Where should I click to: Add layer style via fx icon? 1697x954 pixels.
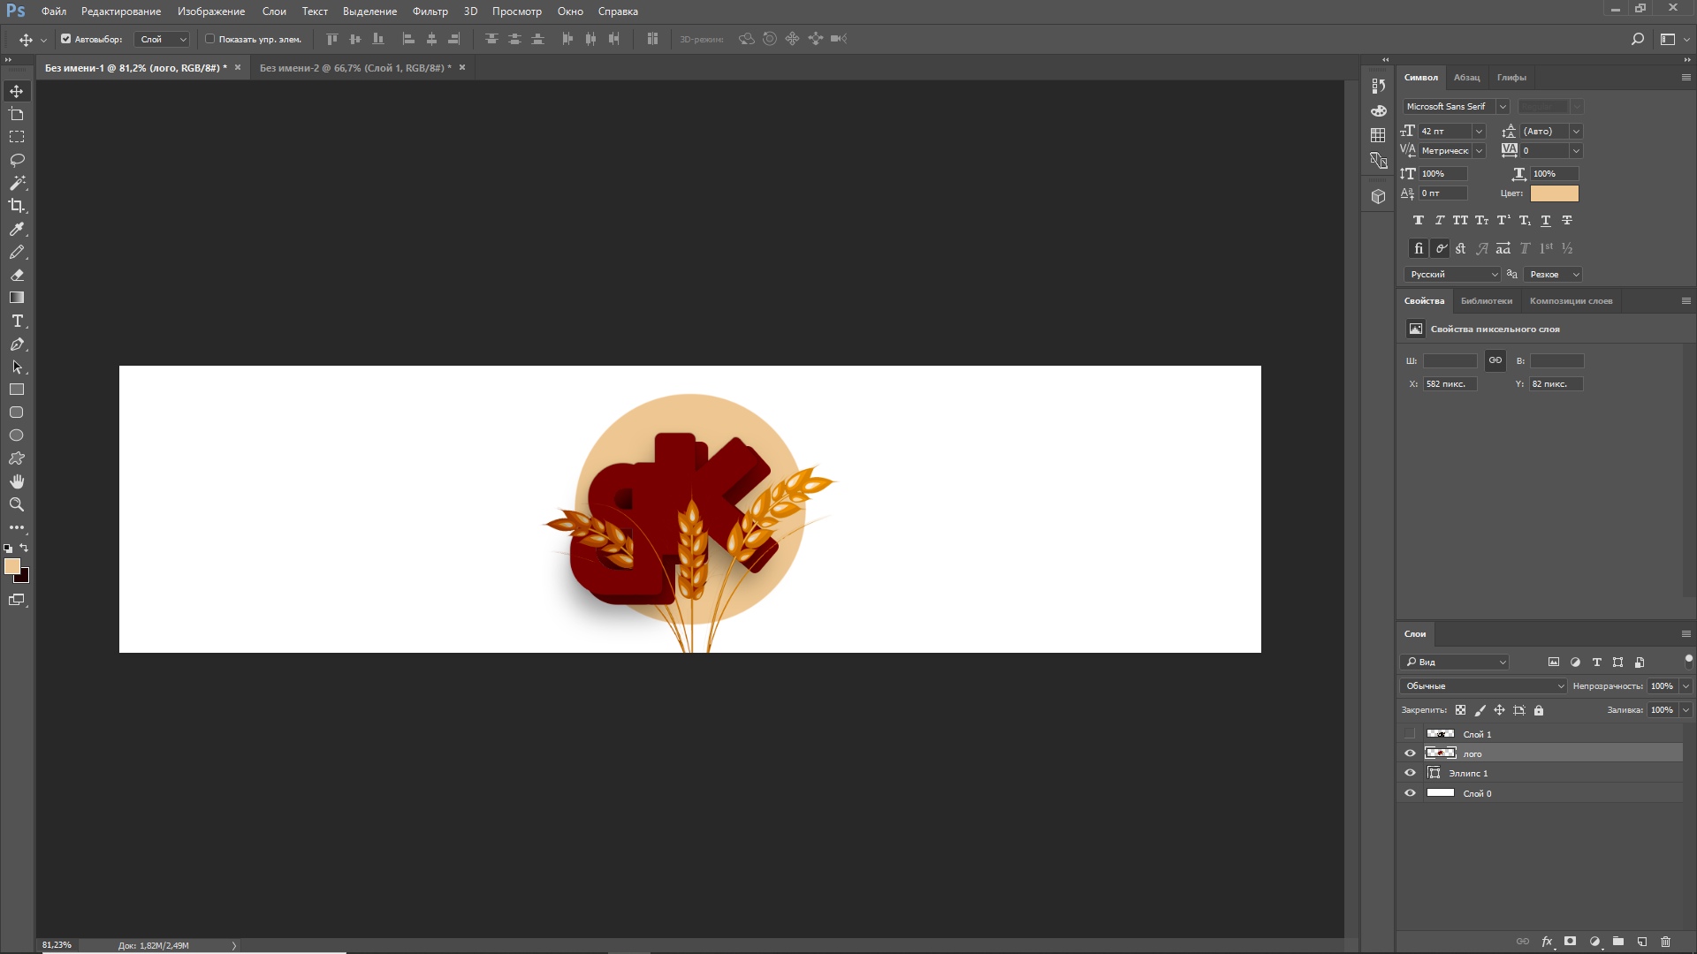tap(1547, 942)
